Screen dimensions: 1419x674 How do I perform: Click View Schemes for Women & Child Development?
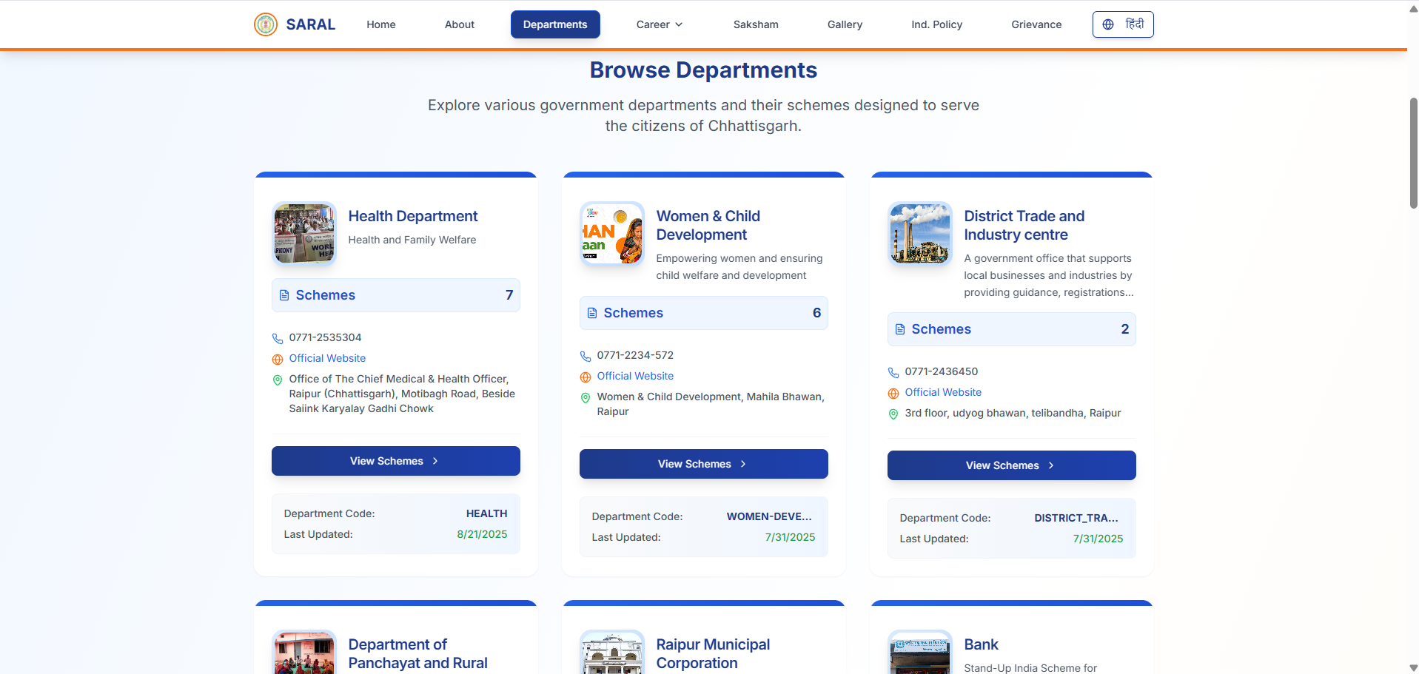(x=704, y=464)
